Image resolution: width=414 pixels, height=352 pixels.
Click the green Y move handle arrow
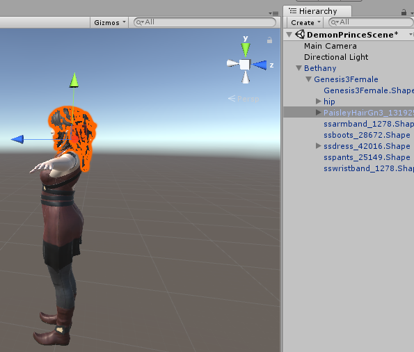click(74, 80)
